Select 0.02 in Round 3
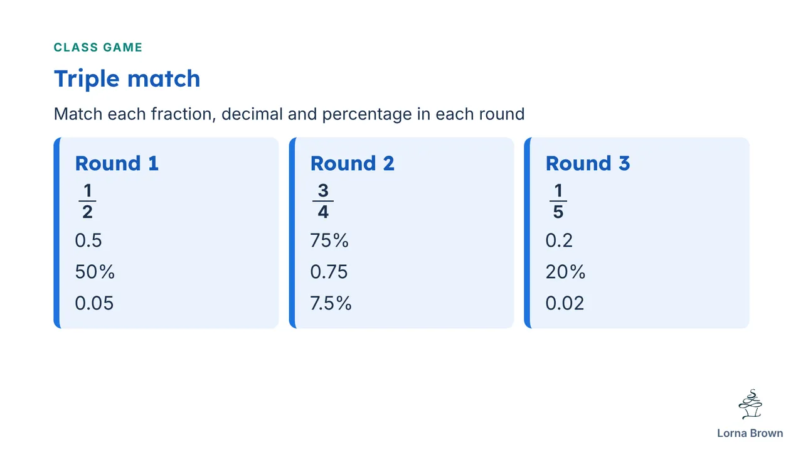This screenshot has height=452, width=803. click(565, 303)
